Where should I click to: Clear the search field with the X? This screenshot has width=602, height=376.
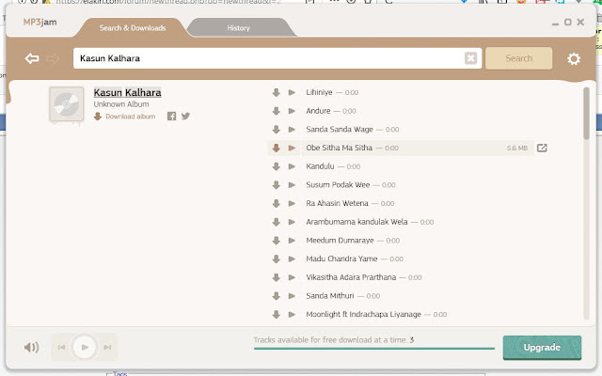470,58
